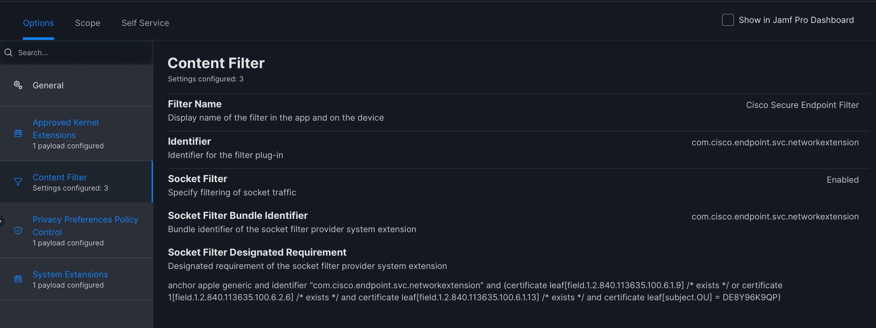Click the Content Filter funnel icon
Screen dimensions: 876x328
[x=18, y=182]
